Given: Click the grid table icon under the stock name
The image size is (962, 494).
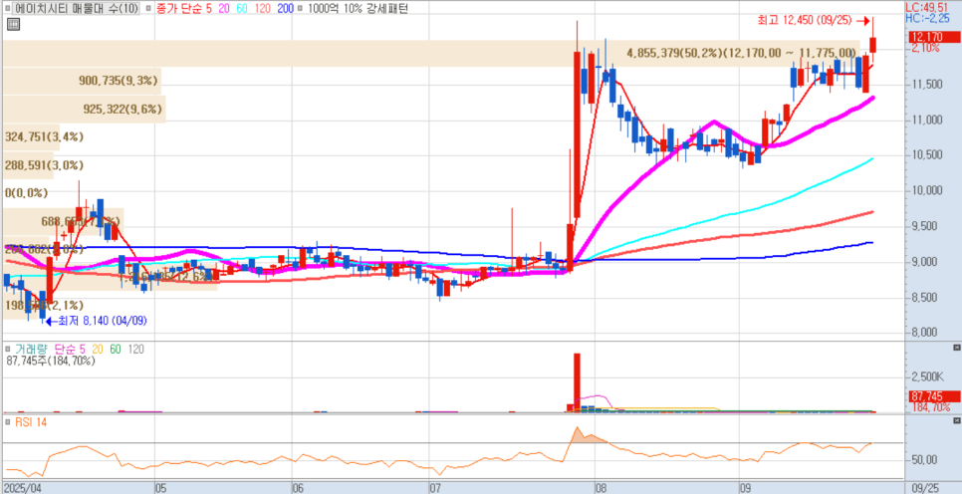Looking at the screenshot, I should (x=13, y=25).
